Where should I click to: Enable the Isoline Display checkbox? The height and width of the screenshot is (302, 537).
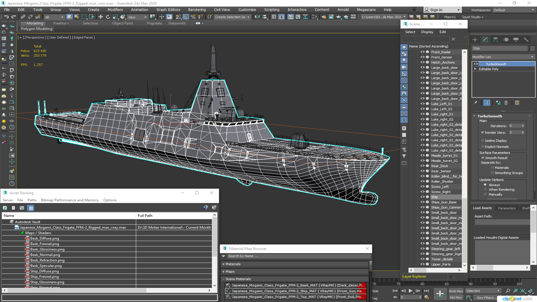pos(482,141)
